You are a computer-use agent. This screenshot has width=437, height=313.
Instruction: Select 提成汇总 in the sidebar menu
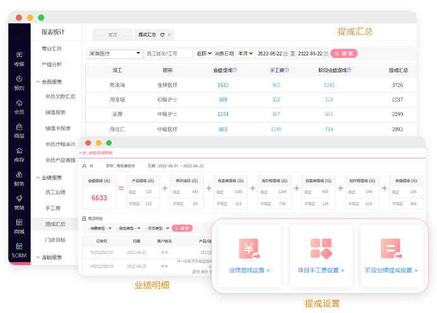(x=55, y=224)
